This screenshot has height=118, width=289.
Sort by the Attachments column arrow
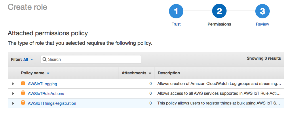[150, 73]
